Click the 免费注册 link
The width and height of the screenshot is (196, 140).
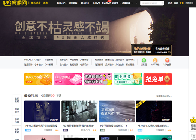click(189, 3)
